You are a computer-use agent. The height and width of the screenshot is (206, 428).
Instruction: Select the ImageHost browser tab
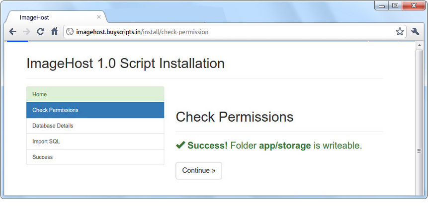(50, 17)
